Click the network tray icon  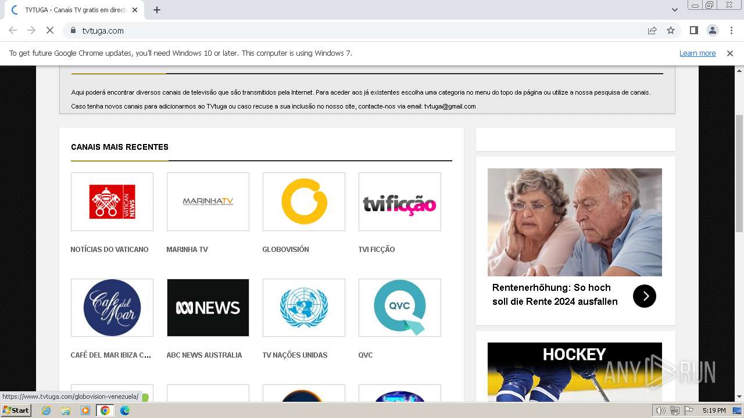675,410
